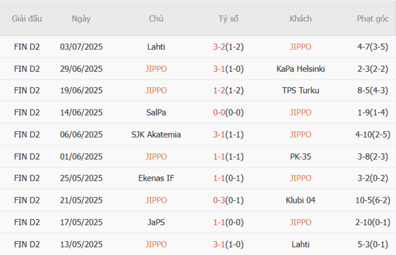Image resolution: width=396 pixels, height=255 pixels.
Task: Click the "Ngày" column header
Action: [x=81, y=18]
